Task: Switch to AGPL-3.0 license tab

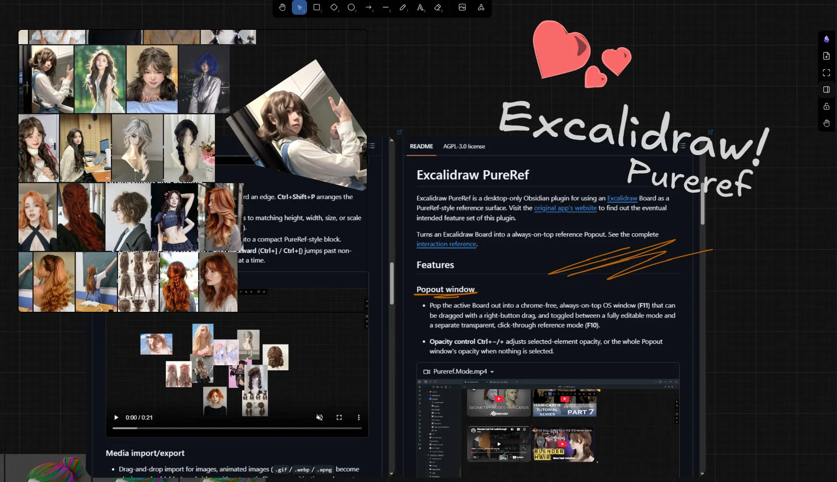Action: (464, 146)
